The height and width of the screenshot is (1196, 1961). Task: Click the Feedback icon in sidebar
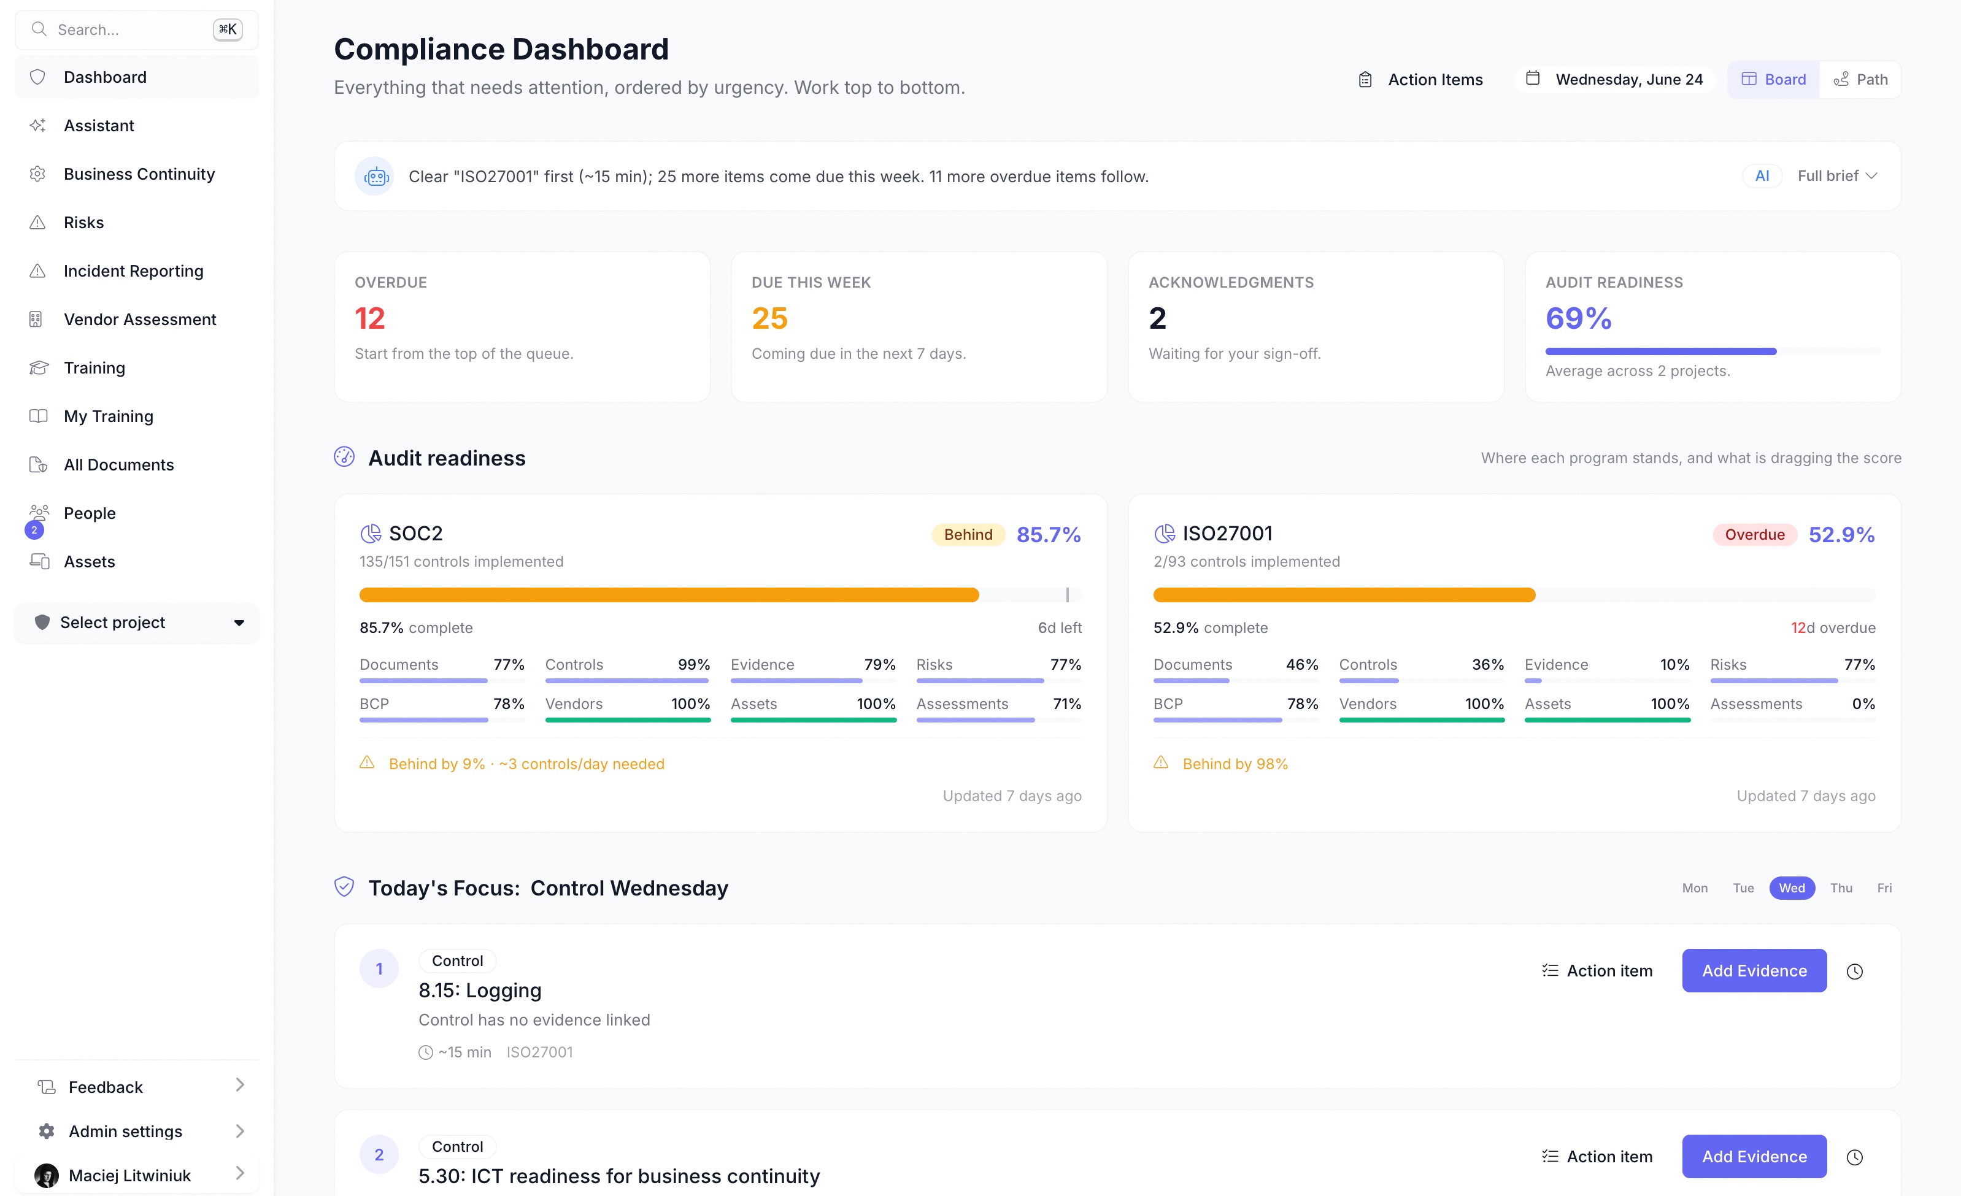pyautogui.click(x=47, y=1087)
